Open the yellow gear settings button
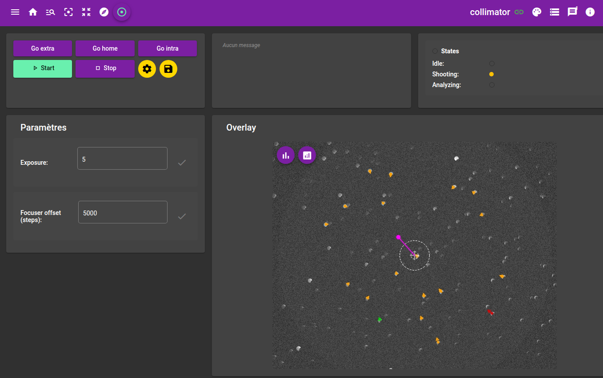The height and width of the screenshot is (378, 603). tap(147, 69)
